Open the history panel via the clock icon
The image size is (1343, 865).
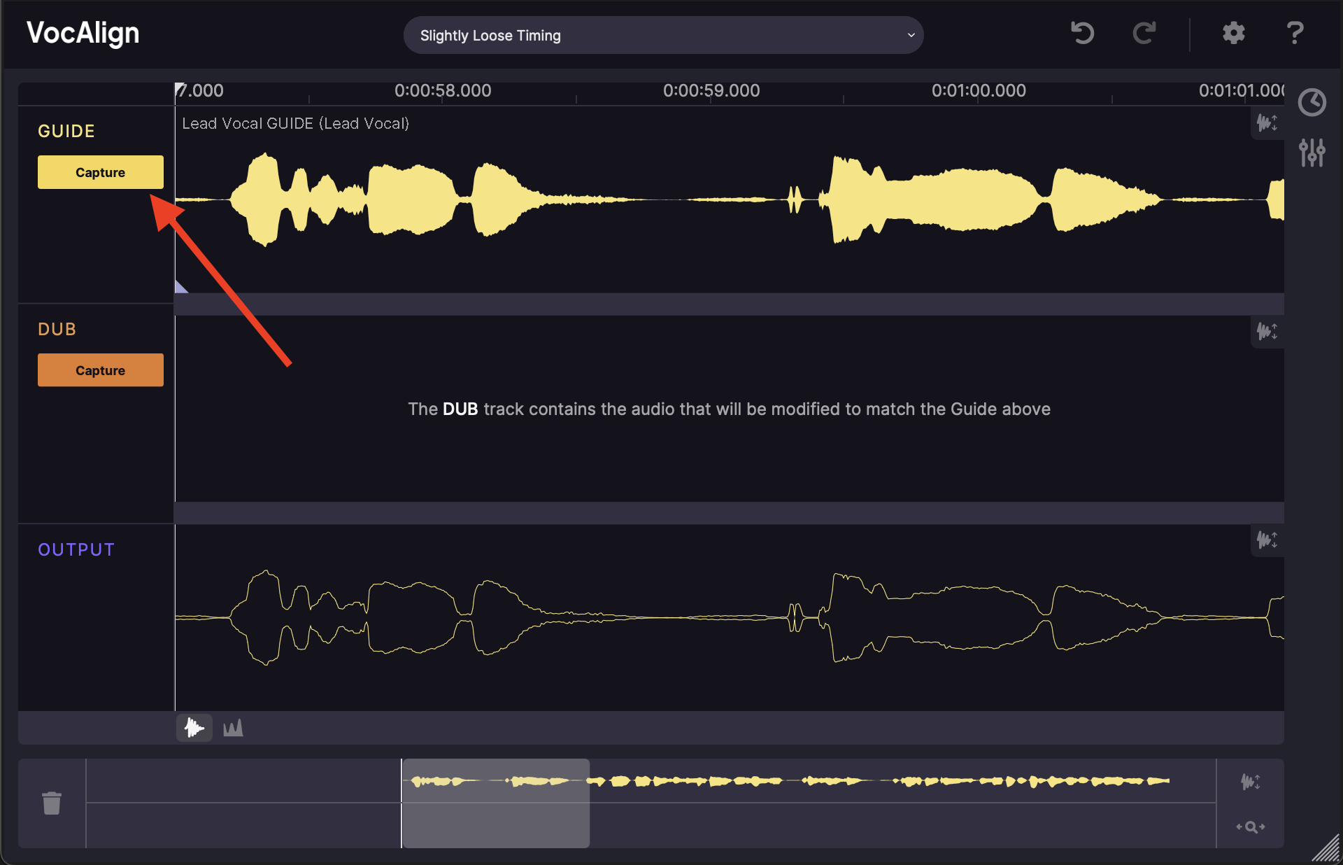coord(1314,102)
